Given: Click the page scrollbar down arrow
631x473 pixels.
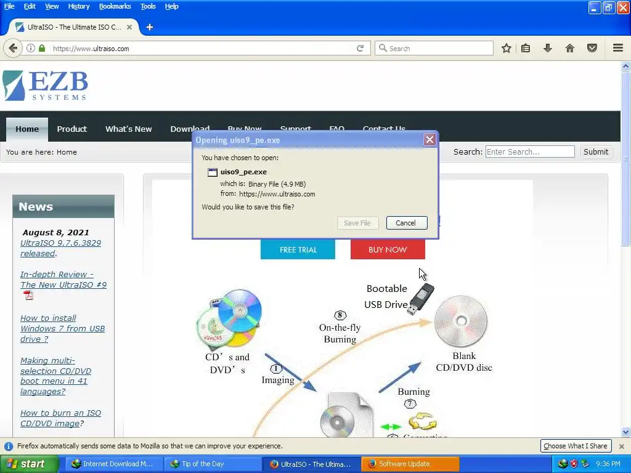Looking at the screenshot, I should coord(625,432).
